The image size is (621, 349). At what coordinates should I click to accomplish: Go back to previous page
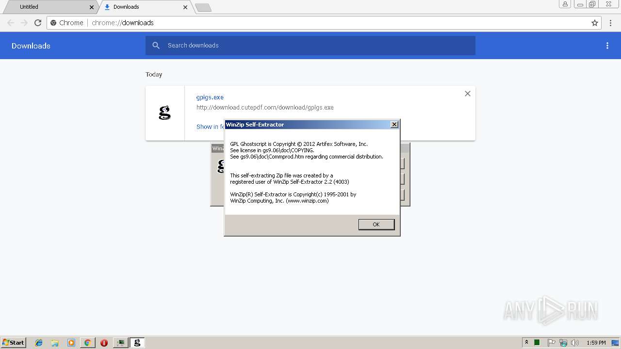pyautogui.click(x=11, y=23)
